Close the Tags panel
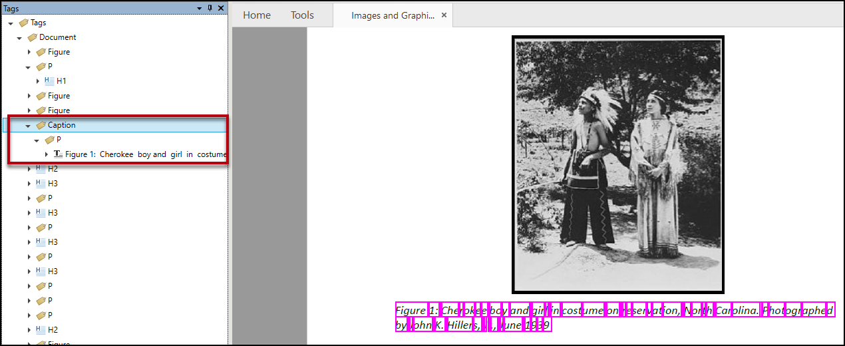This screenshot has width=845, height=346. pyautogui.click(x=221, y=8)
